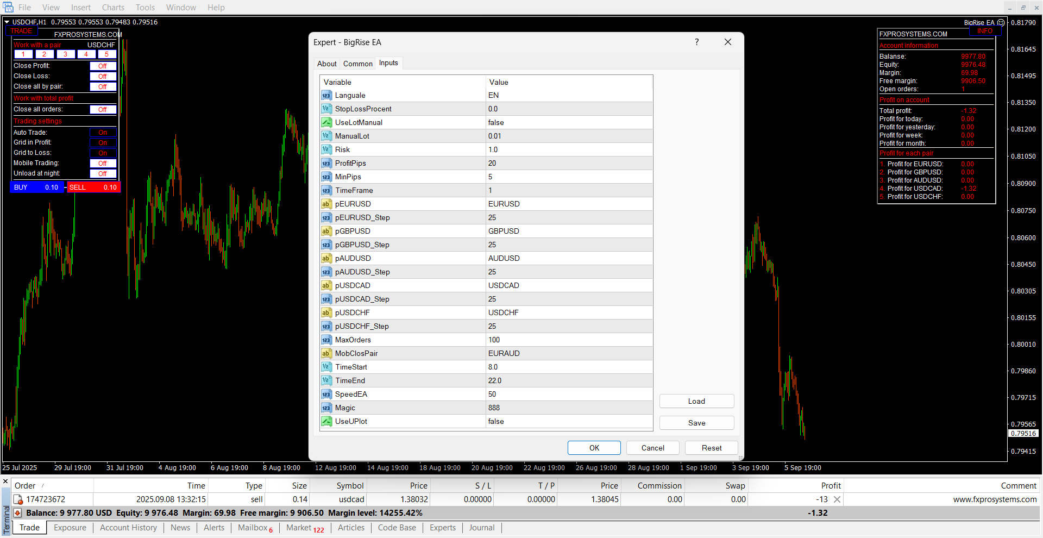Click the sell order icon for 174723672
Viewport: 1043px width, 538px height.
point(18,499)
